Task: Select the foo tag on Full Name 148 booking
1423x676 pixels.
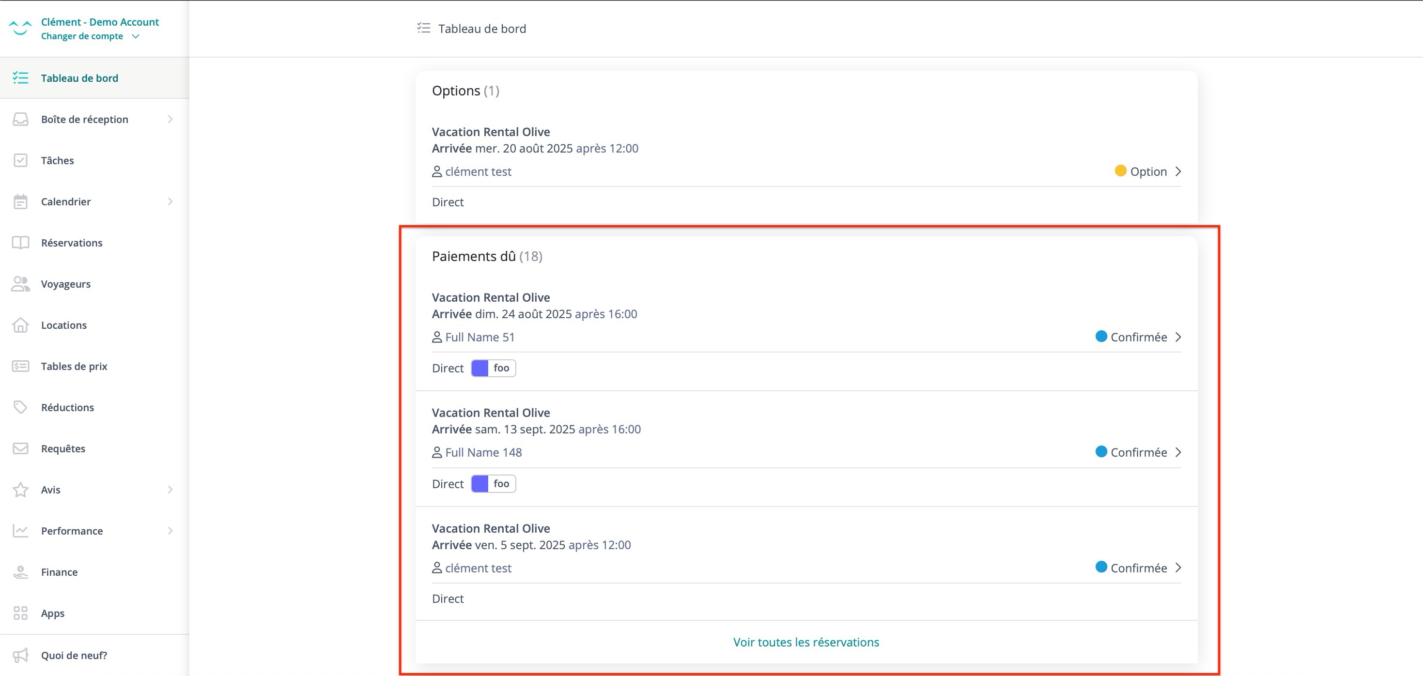Action: pyautogui.click(x=493, y=483)
